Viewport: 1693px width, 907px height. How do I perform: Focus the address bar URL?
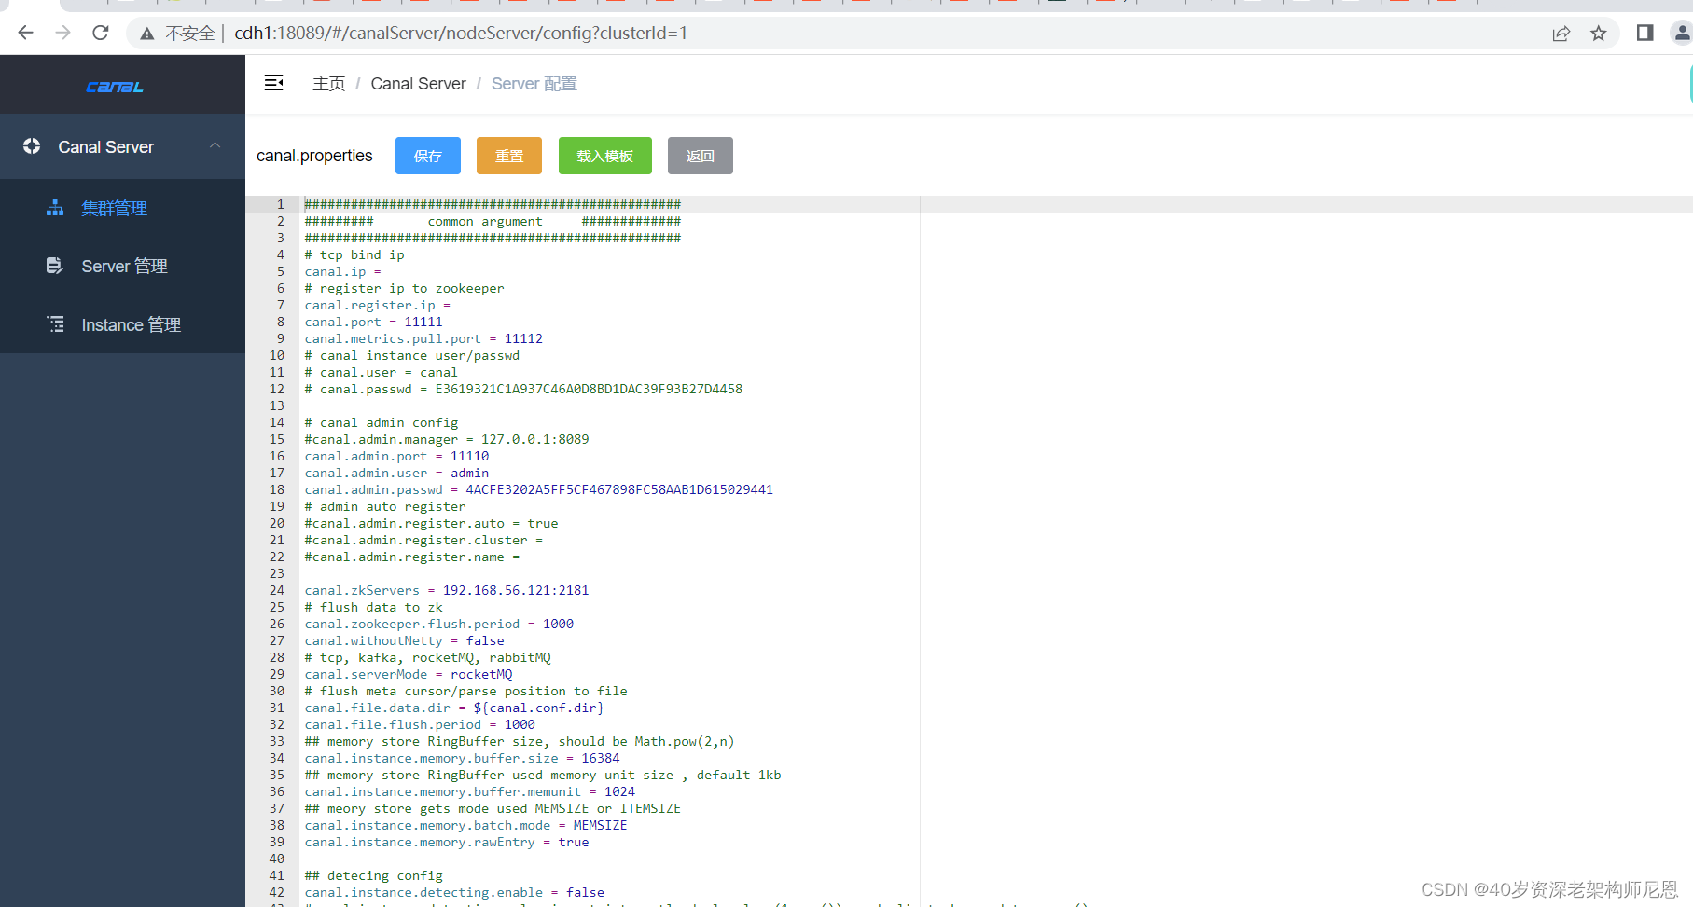click(x=461, y=34)
